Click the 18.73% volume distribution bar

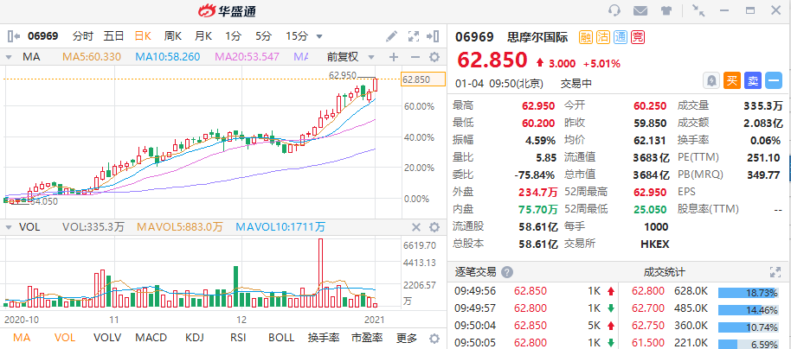pos(750,293)
